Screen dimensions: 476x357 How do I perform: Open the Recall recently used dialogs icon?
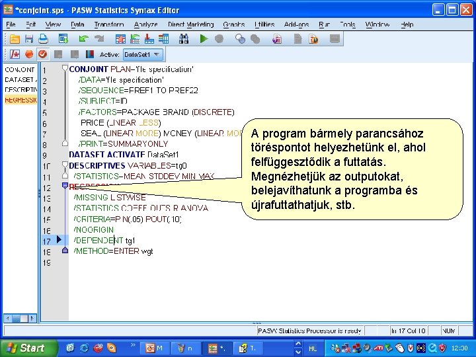63,39
